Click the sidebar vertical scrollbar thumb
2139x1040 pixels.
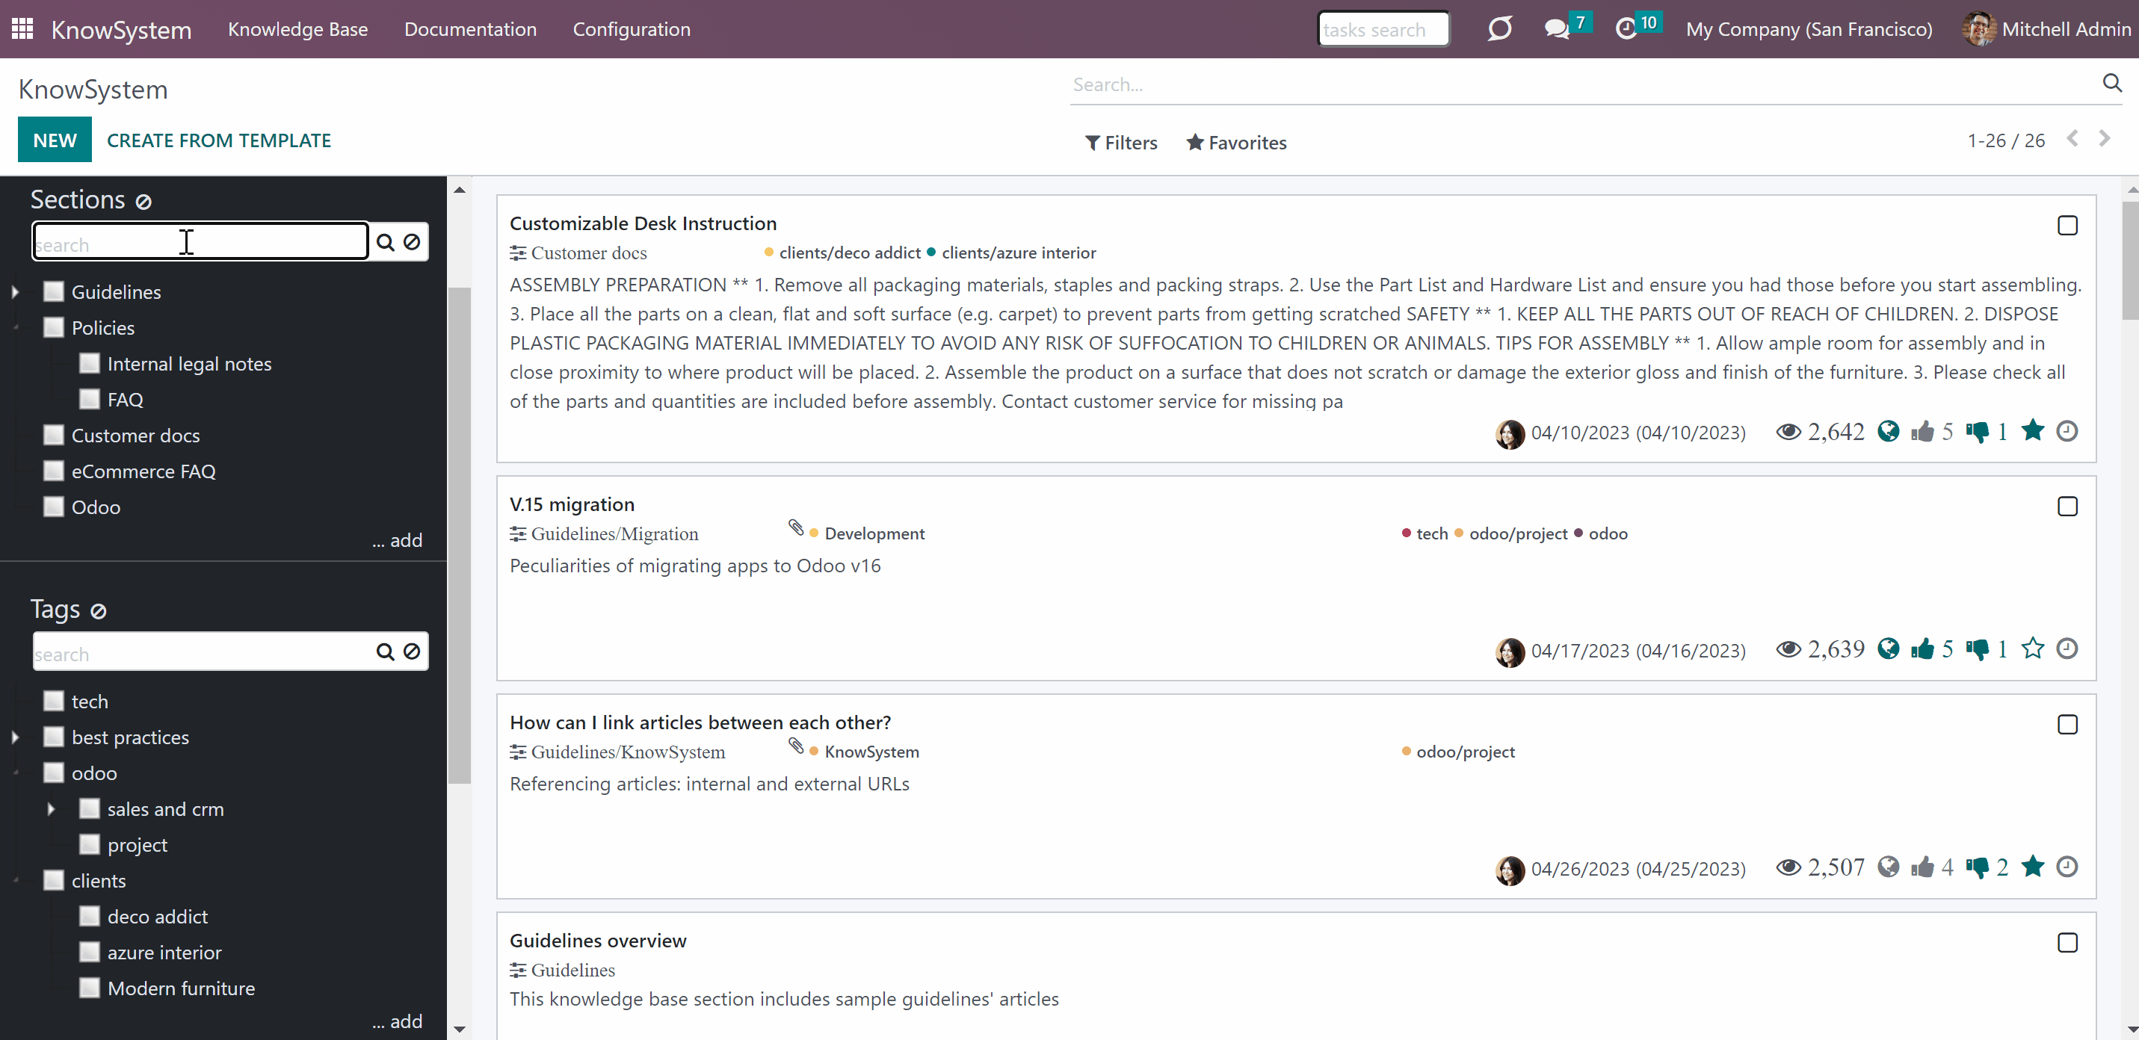click(459, 536)
